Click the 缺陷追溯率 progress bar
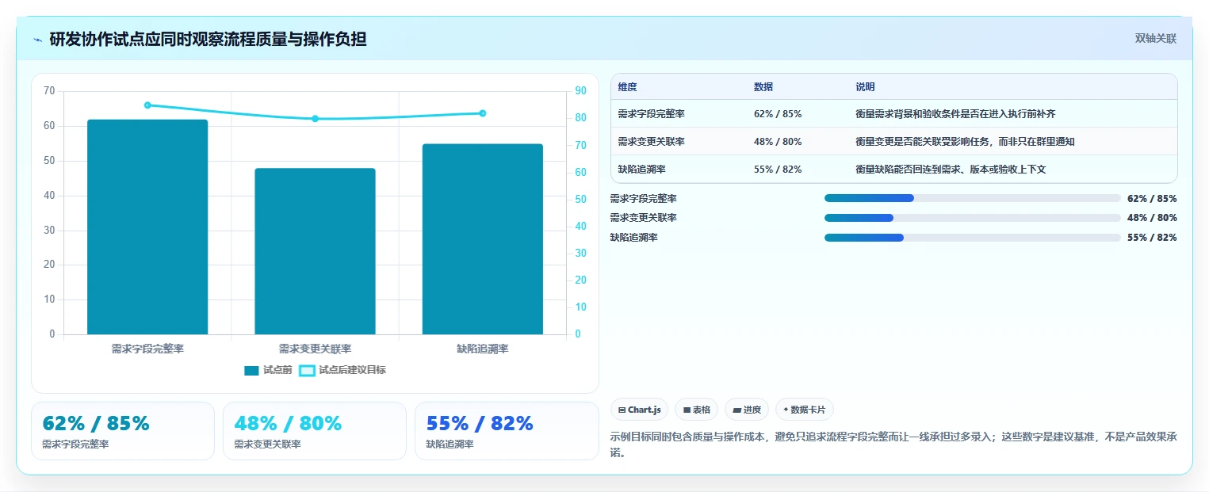Image resolution: width=1209 pixels, height=492 pixels. click(x=973, y=238)
